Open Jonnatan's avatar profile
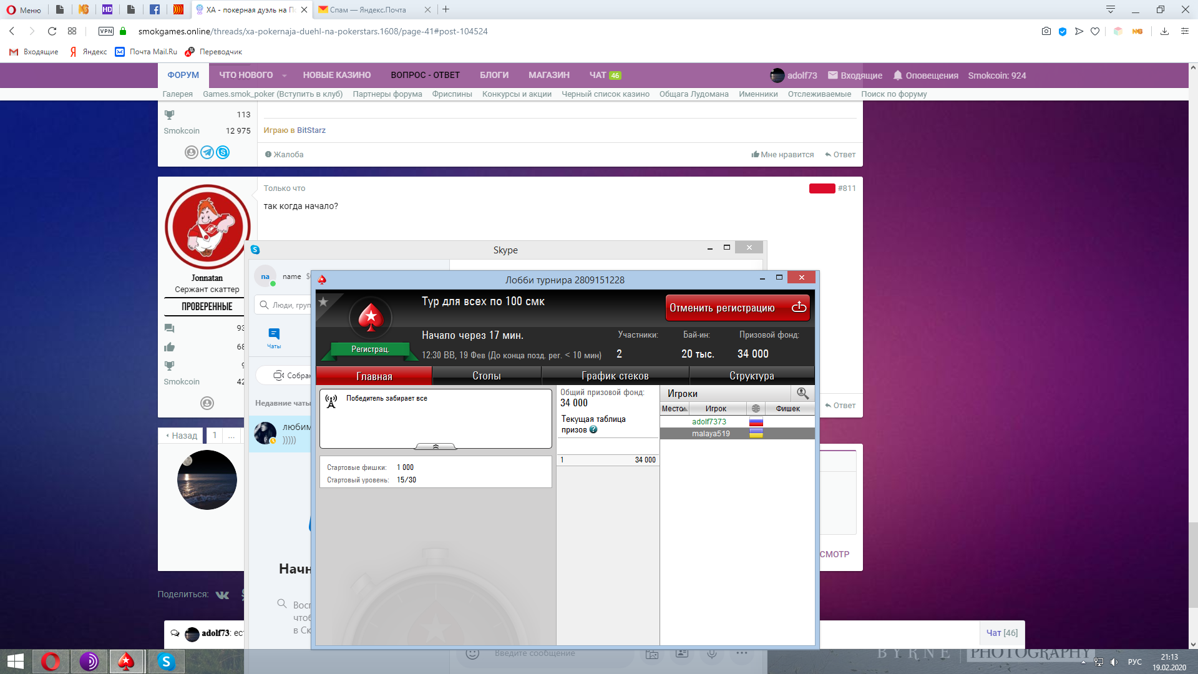The height and width of the screenshot is (674, 1198). pos(207,227)
